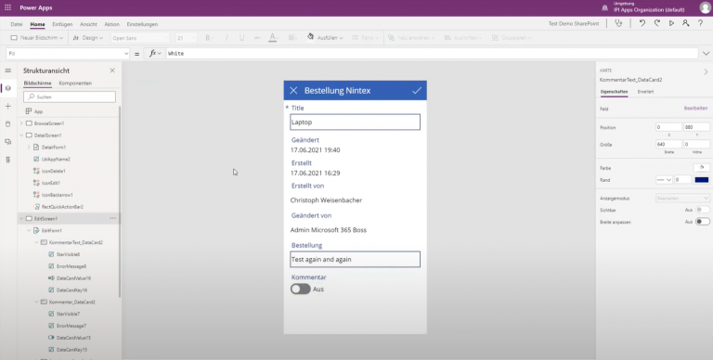
Task: Toggle the left hamburger navigation menu
Action: point(7,71)
